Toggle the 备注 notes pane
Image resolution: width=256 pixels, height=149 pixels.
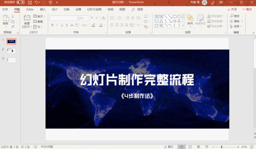click(169, 147)
